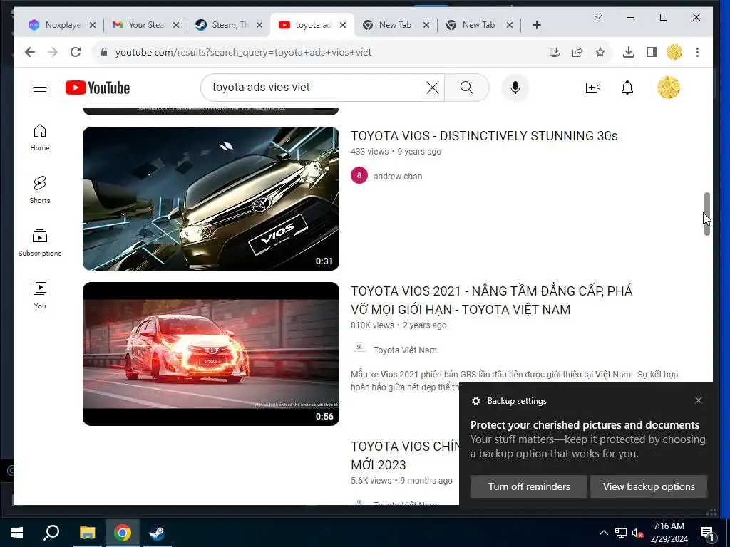Click the magnifier search button
The image size is (730, 547).
pos(466,88)
